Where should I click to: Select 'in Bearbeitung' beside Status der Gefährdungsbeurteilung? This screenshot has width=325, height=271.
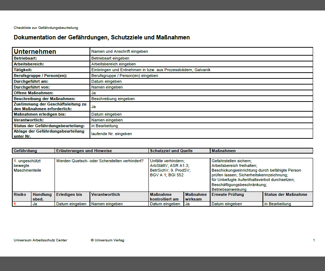(x=104, y=126)
